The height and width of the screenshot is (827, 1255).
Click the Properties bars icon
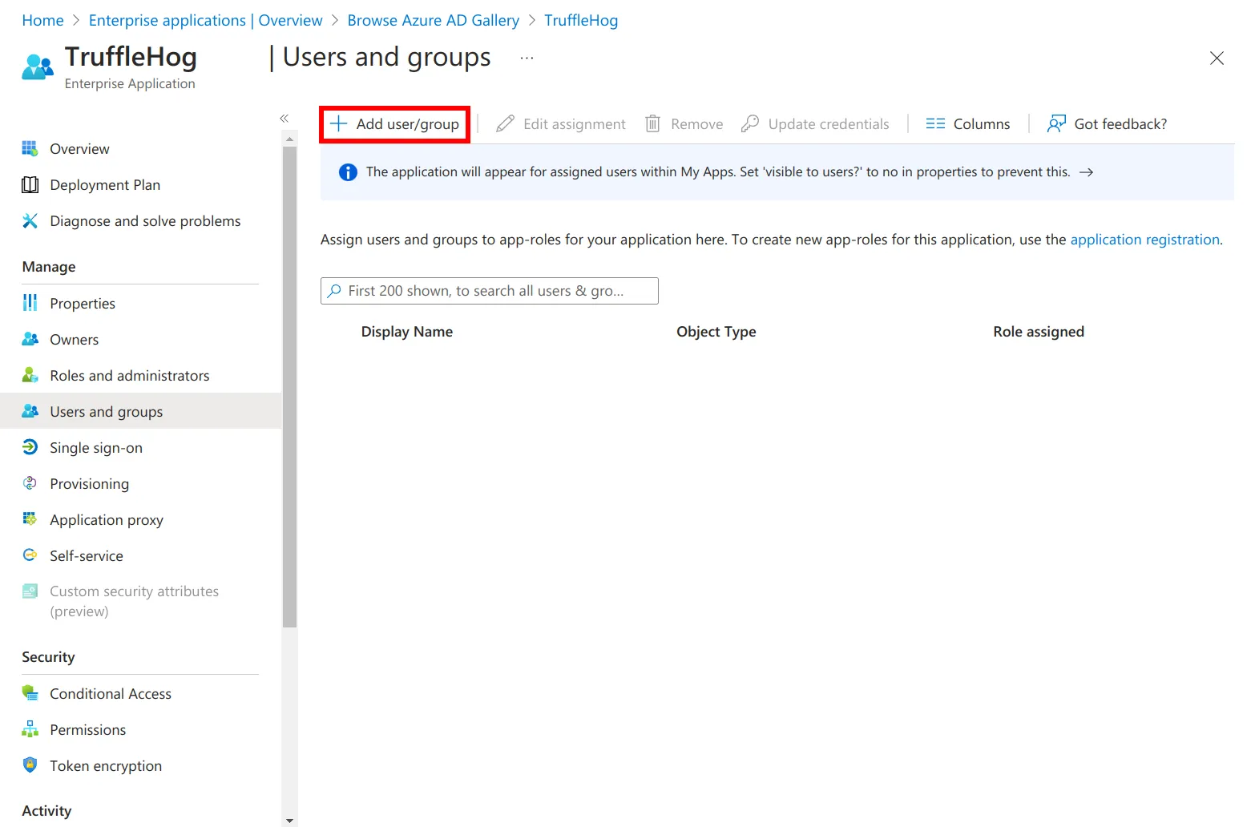[x=30, y=303]
